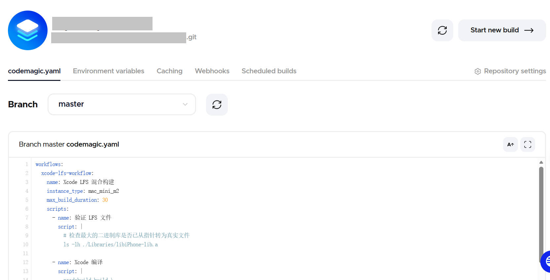Open the Caching tab
The image size is (550, 280).
(x=169, y=71)
